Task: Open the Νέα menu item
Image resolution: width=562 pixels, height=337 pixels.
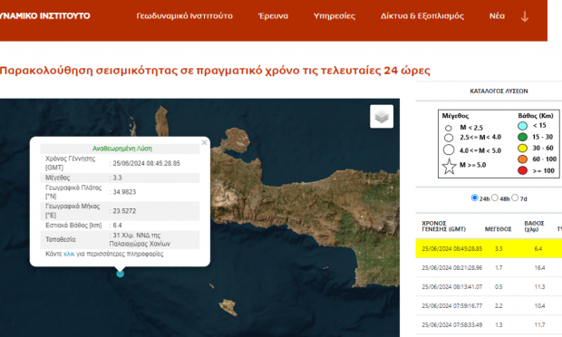Action: [x=497, y=16]
